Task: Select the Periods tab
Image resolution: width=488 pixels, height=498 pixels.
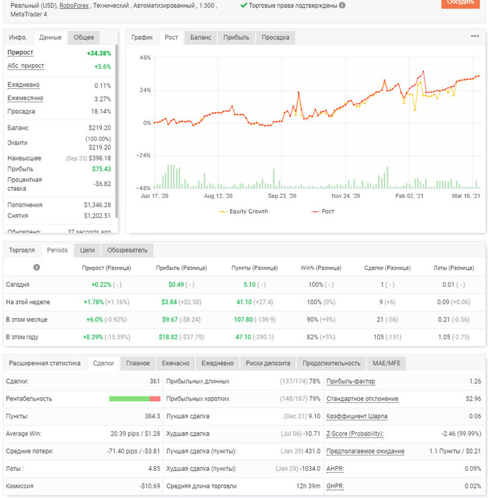Action: [58, 250]
